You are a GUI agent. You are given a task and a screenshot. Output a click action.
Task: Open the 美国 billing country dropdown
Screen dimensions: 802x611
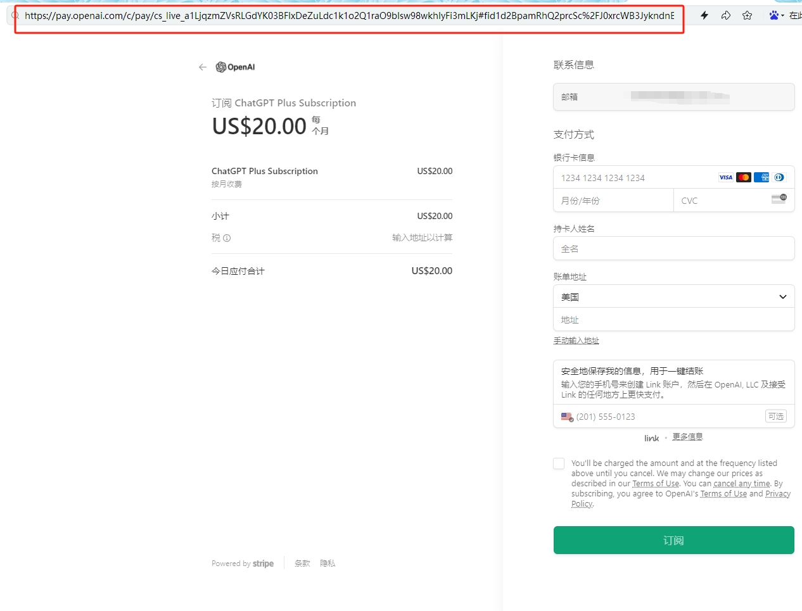click(x=673, y=296)
